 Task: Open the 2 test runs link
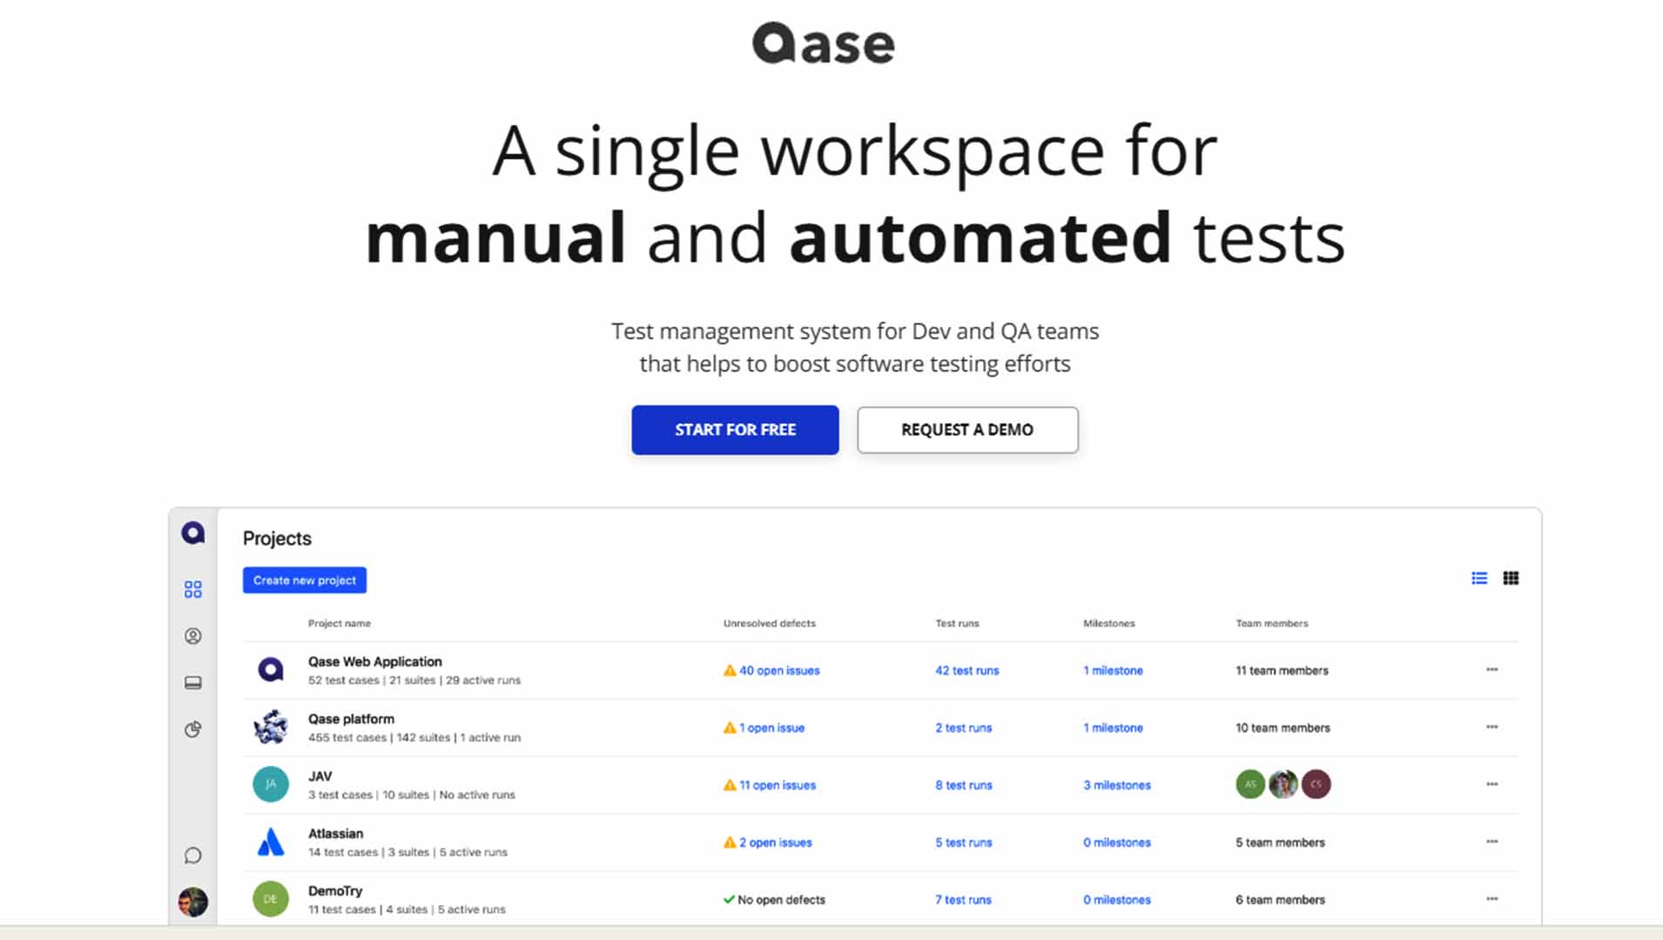[x=964, y=728]
